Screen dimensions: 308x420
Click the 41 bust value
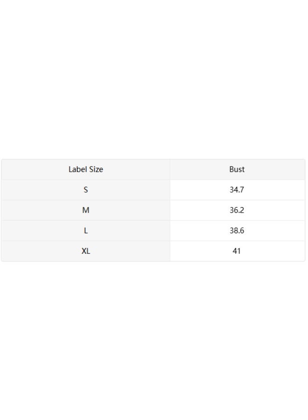(x=237, y=251)
